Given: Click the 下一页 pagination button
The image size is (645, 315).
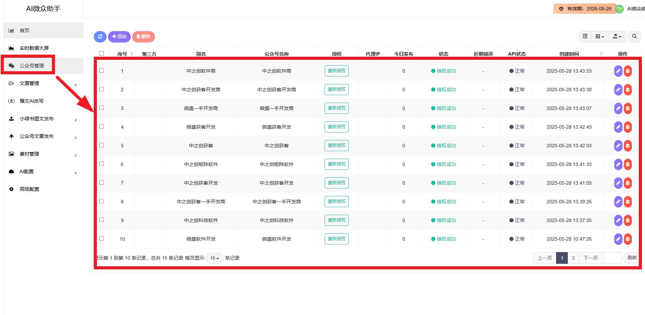Looking at the screenshot, I should tap(591, 258).
